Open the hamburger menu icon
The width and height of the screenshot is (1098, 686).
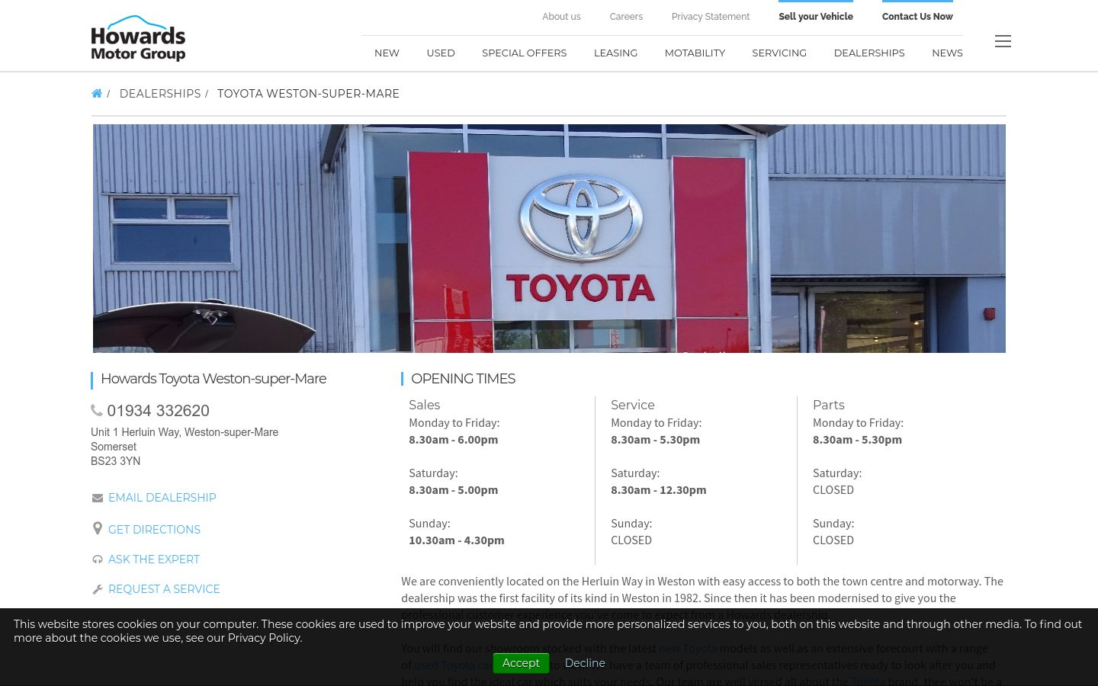click(1003, 41)
